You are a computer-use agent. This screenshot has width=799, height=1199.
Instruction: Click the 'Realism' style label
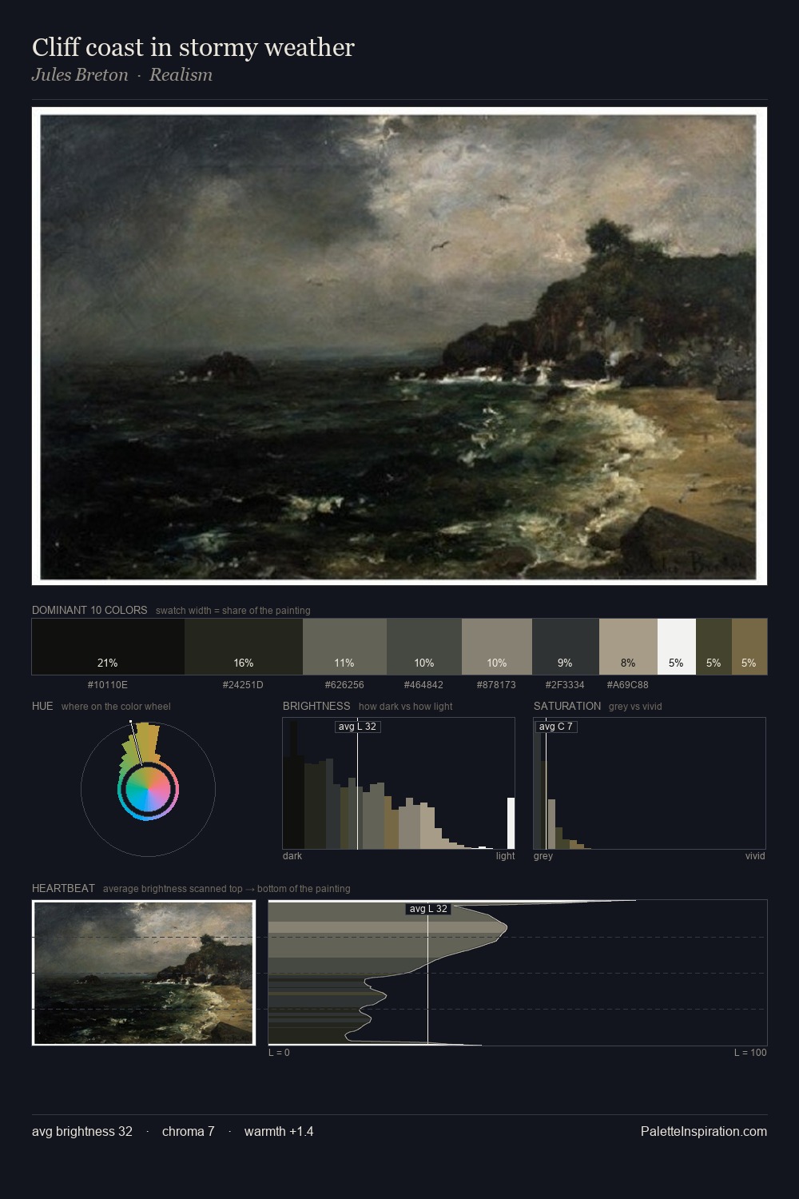tap(181, 75)
